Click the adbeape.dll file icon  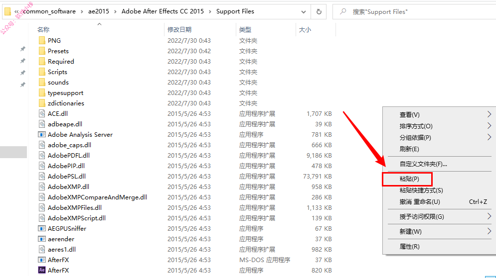[x=42, y=124]
